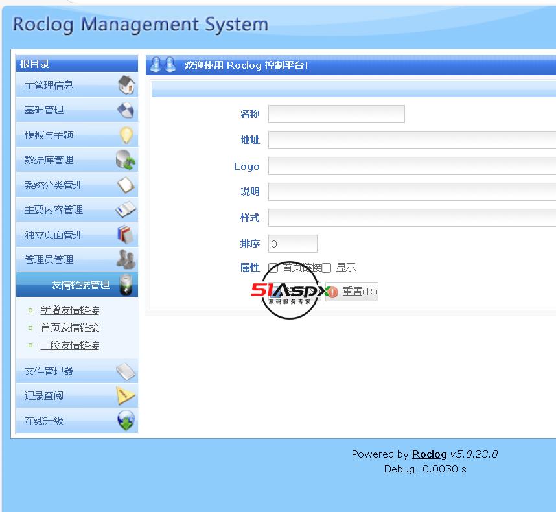
Task: Expand the 数据库管理 section
Action: pos(77,160)
